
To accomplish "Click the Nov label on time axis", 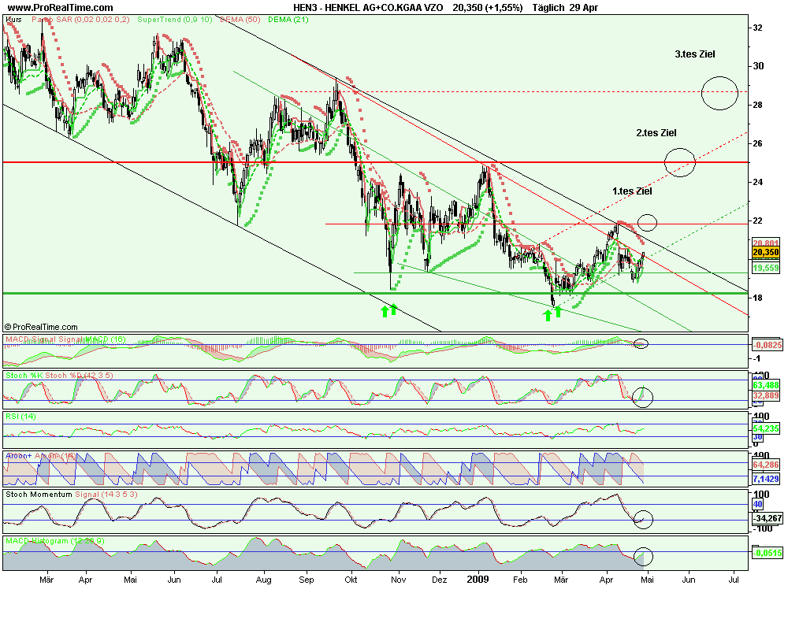I will click(x=399, y=580).
